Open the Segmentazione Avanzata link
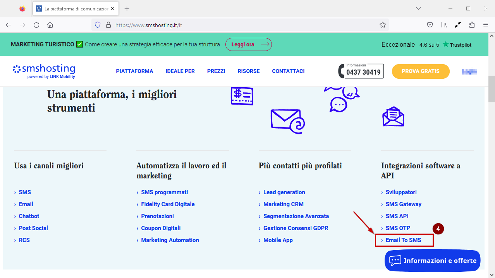This screenshot has width=495, height=278. coord(296,216)
